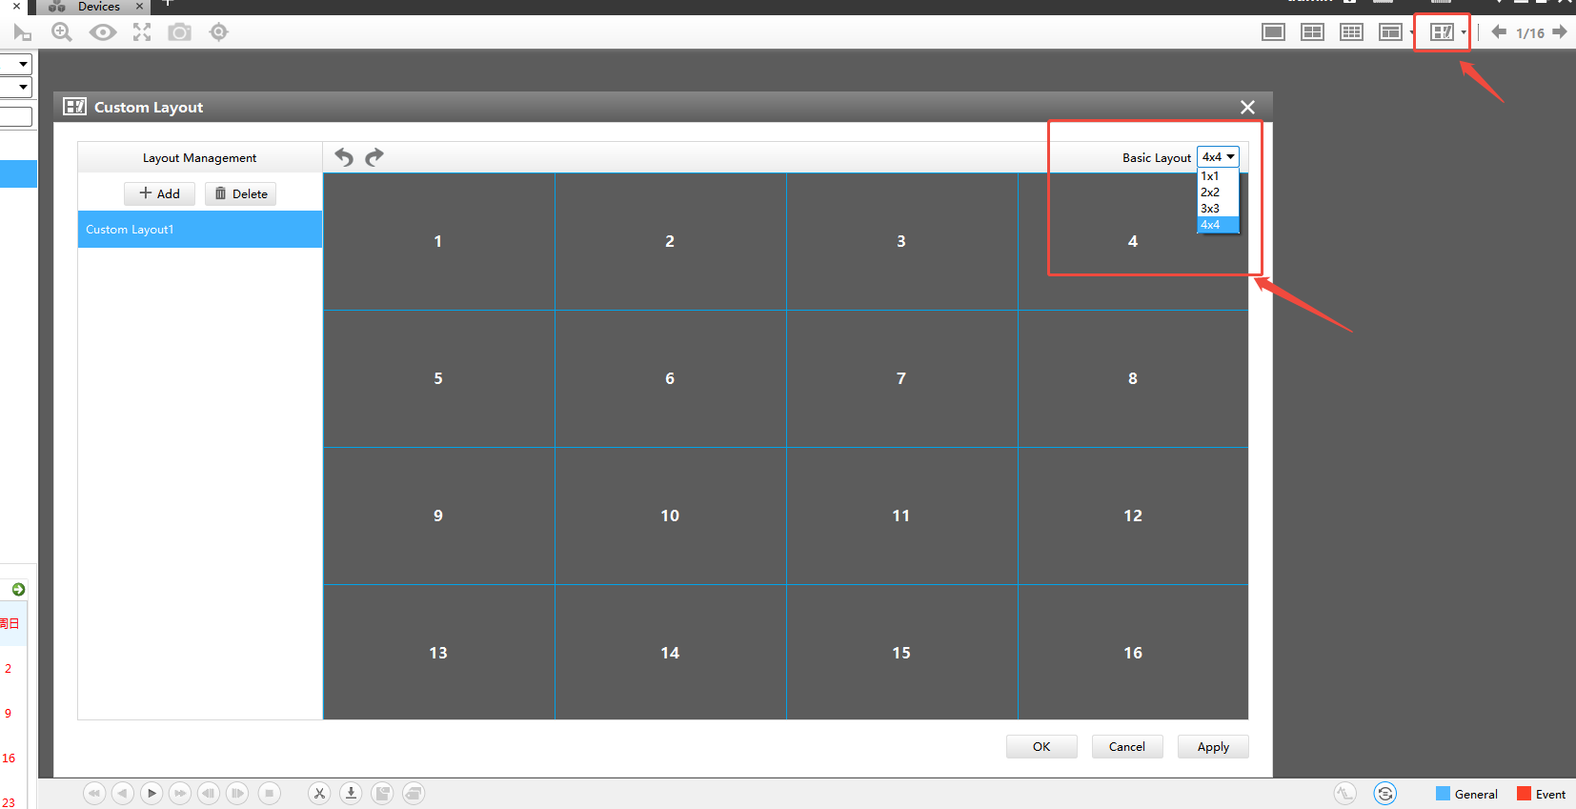The image size is (1576, 809).
Task: Expand the custom layout icon dropdown arrow
Action: 1463,33
